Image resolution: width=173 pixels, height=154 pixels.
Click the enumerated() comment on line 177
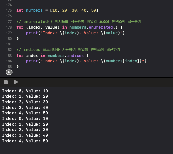click(79, 21)
